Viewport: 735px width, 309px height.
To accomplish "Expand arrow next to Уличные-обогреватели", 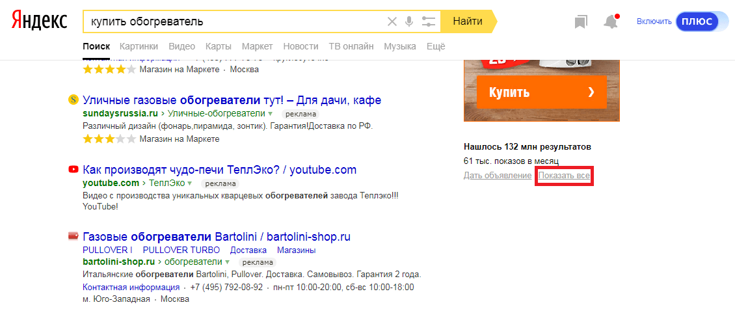I will 271,114.
